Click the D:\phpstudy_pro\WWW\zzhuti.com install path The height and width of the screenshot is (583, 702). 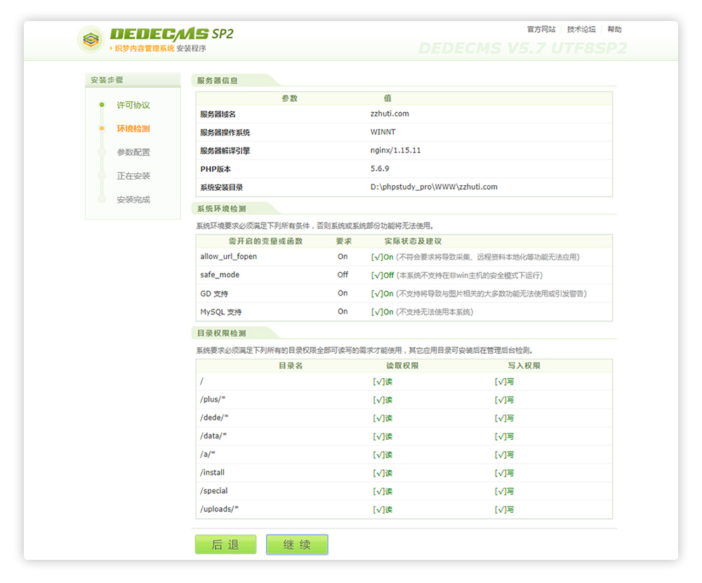pyautogui.click(x=434, y=187)
